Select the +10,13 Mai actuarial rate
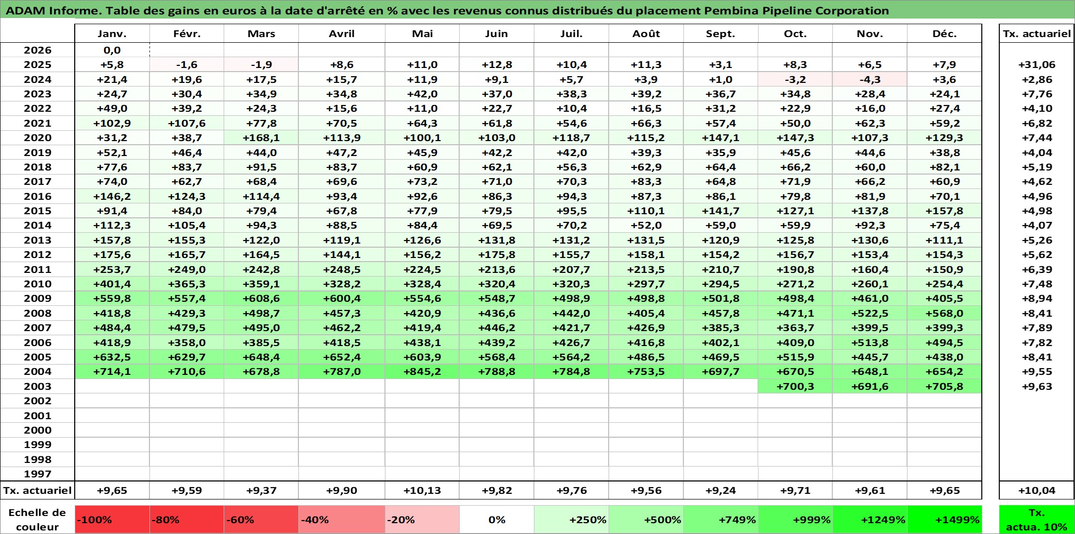Image resolution: width=1075 pixels, height=534 pixels. pyautogui.click(x=422, y=490)
